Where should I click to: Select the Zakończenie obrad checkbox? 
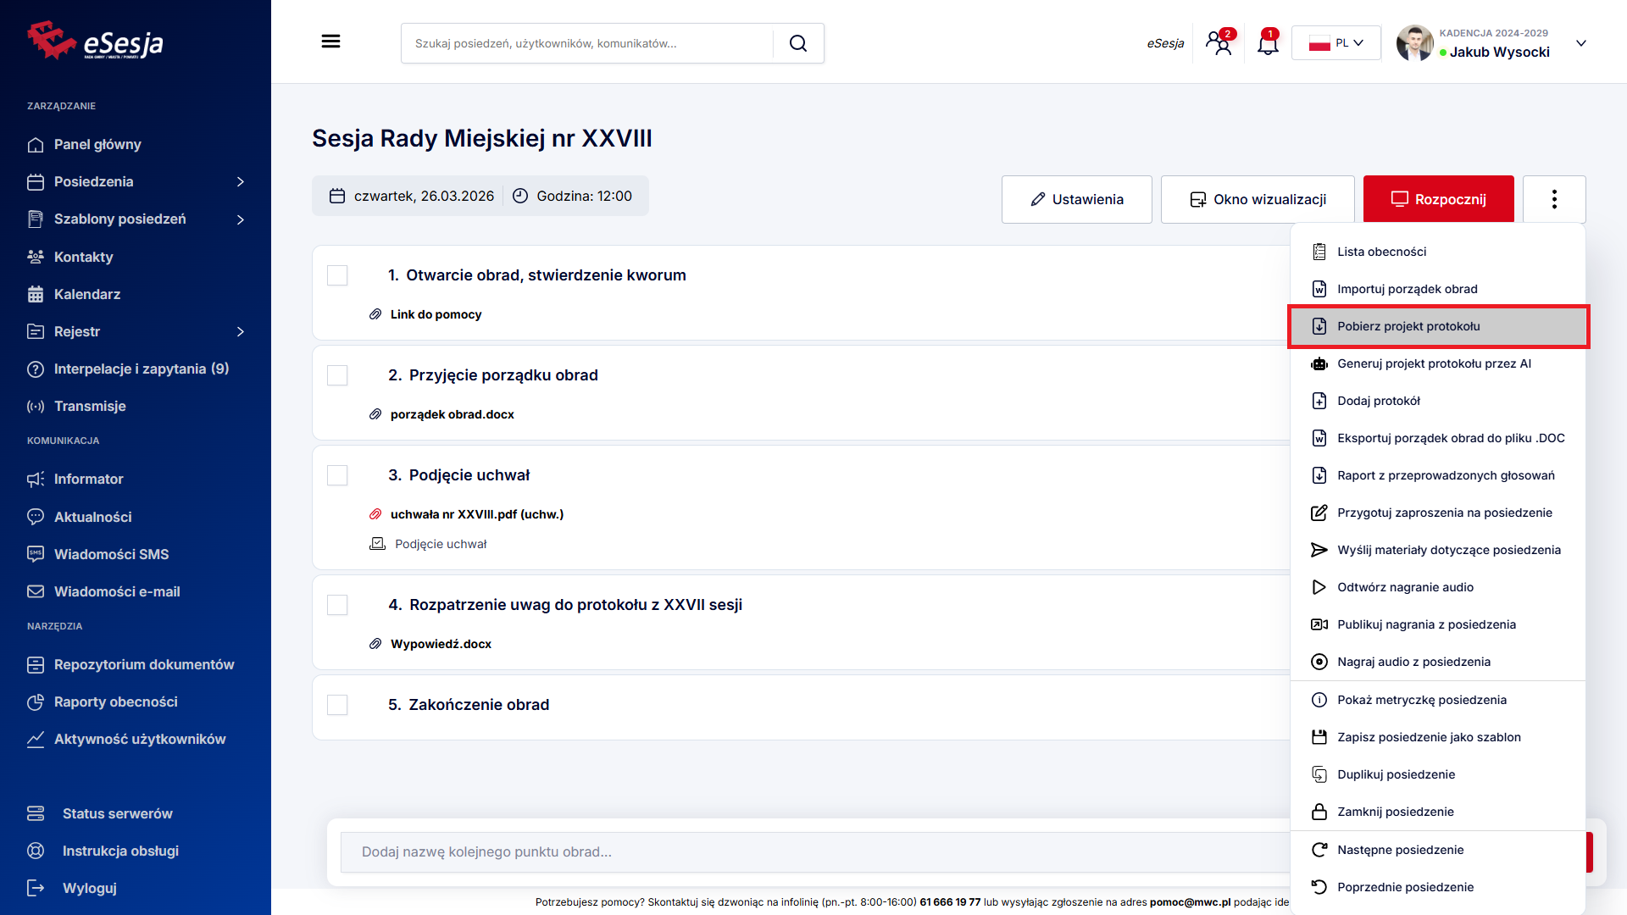(337, 705)
